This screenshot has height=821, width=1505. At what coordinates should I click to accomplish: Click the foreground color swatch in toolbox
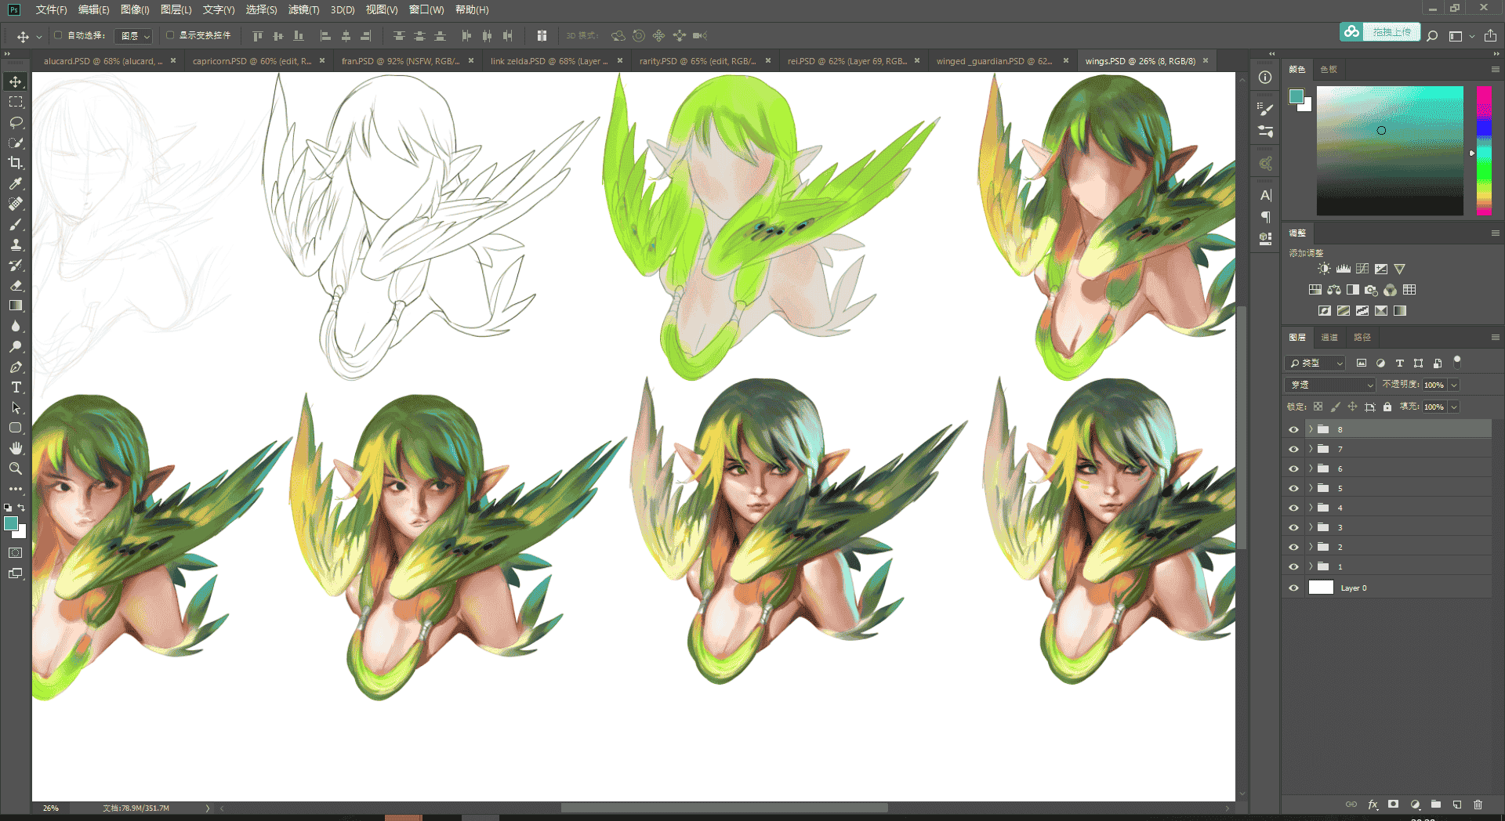point(11,523)
